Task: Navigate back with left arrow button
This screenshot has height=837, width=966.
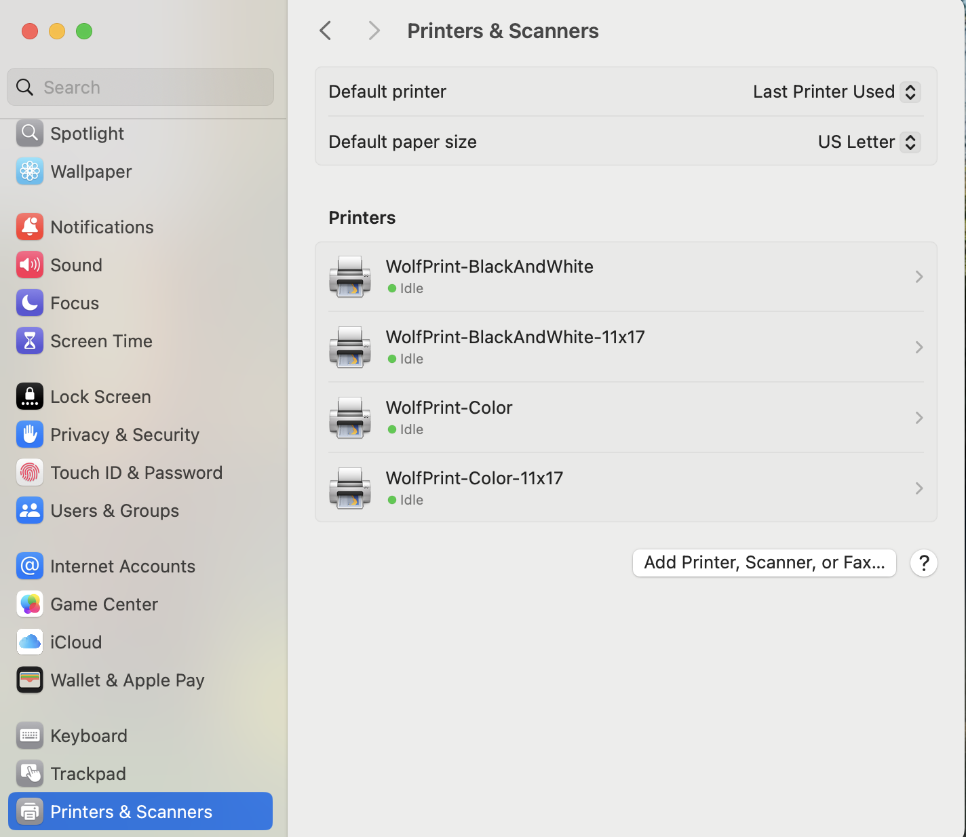Action: tap(326, 31)
